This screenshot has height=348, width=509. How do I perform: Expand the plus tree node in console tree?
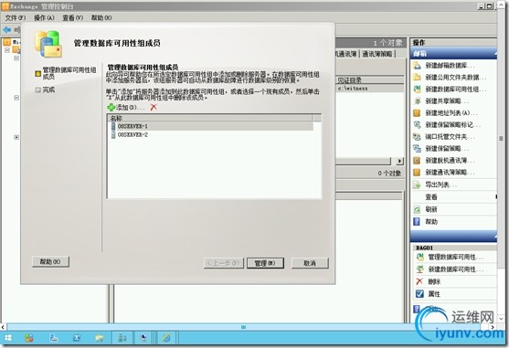(16, 137)
